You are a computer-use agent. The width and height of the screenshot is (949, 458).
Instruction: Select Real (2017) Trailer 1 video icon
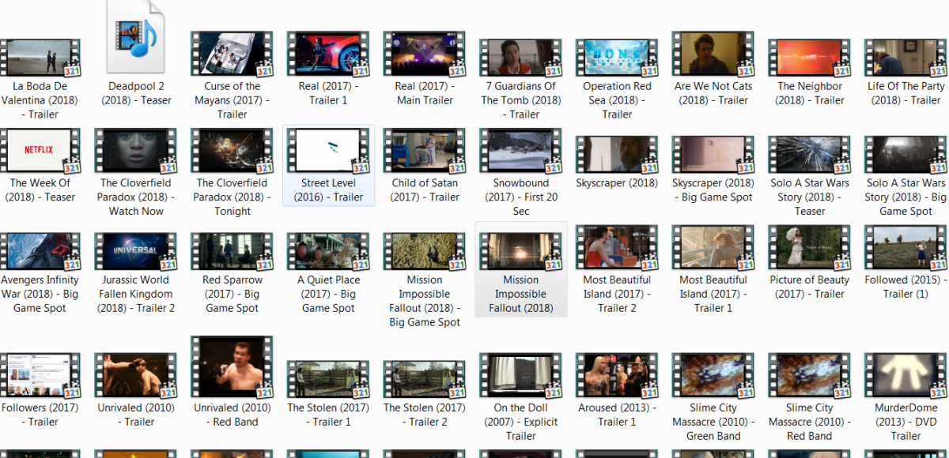(329, 54)
